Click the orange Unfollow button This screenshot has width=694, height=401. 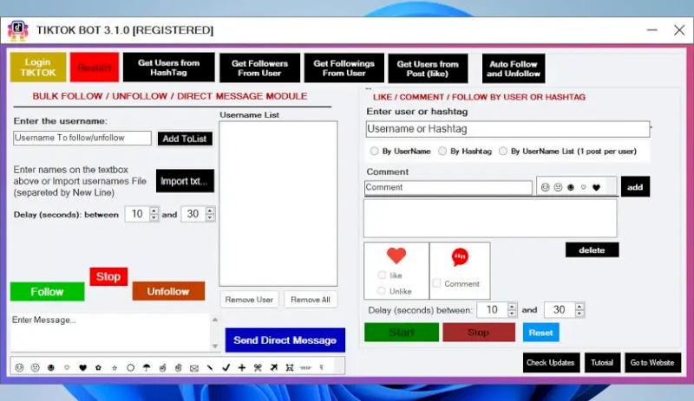168,291
